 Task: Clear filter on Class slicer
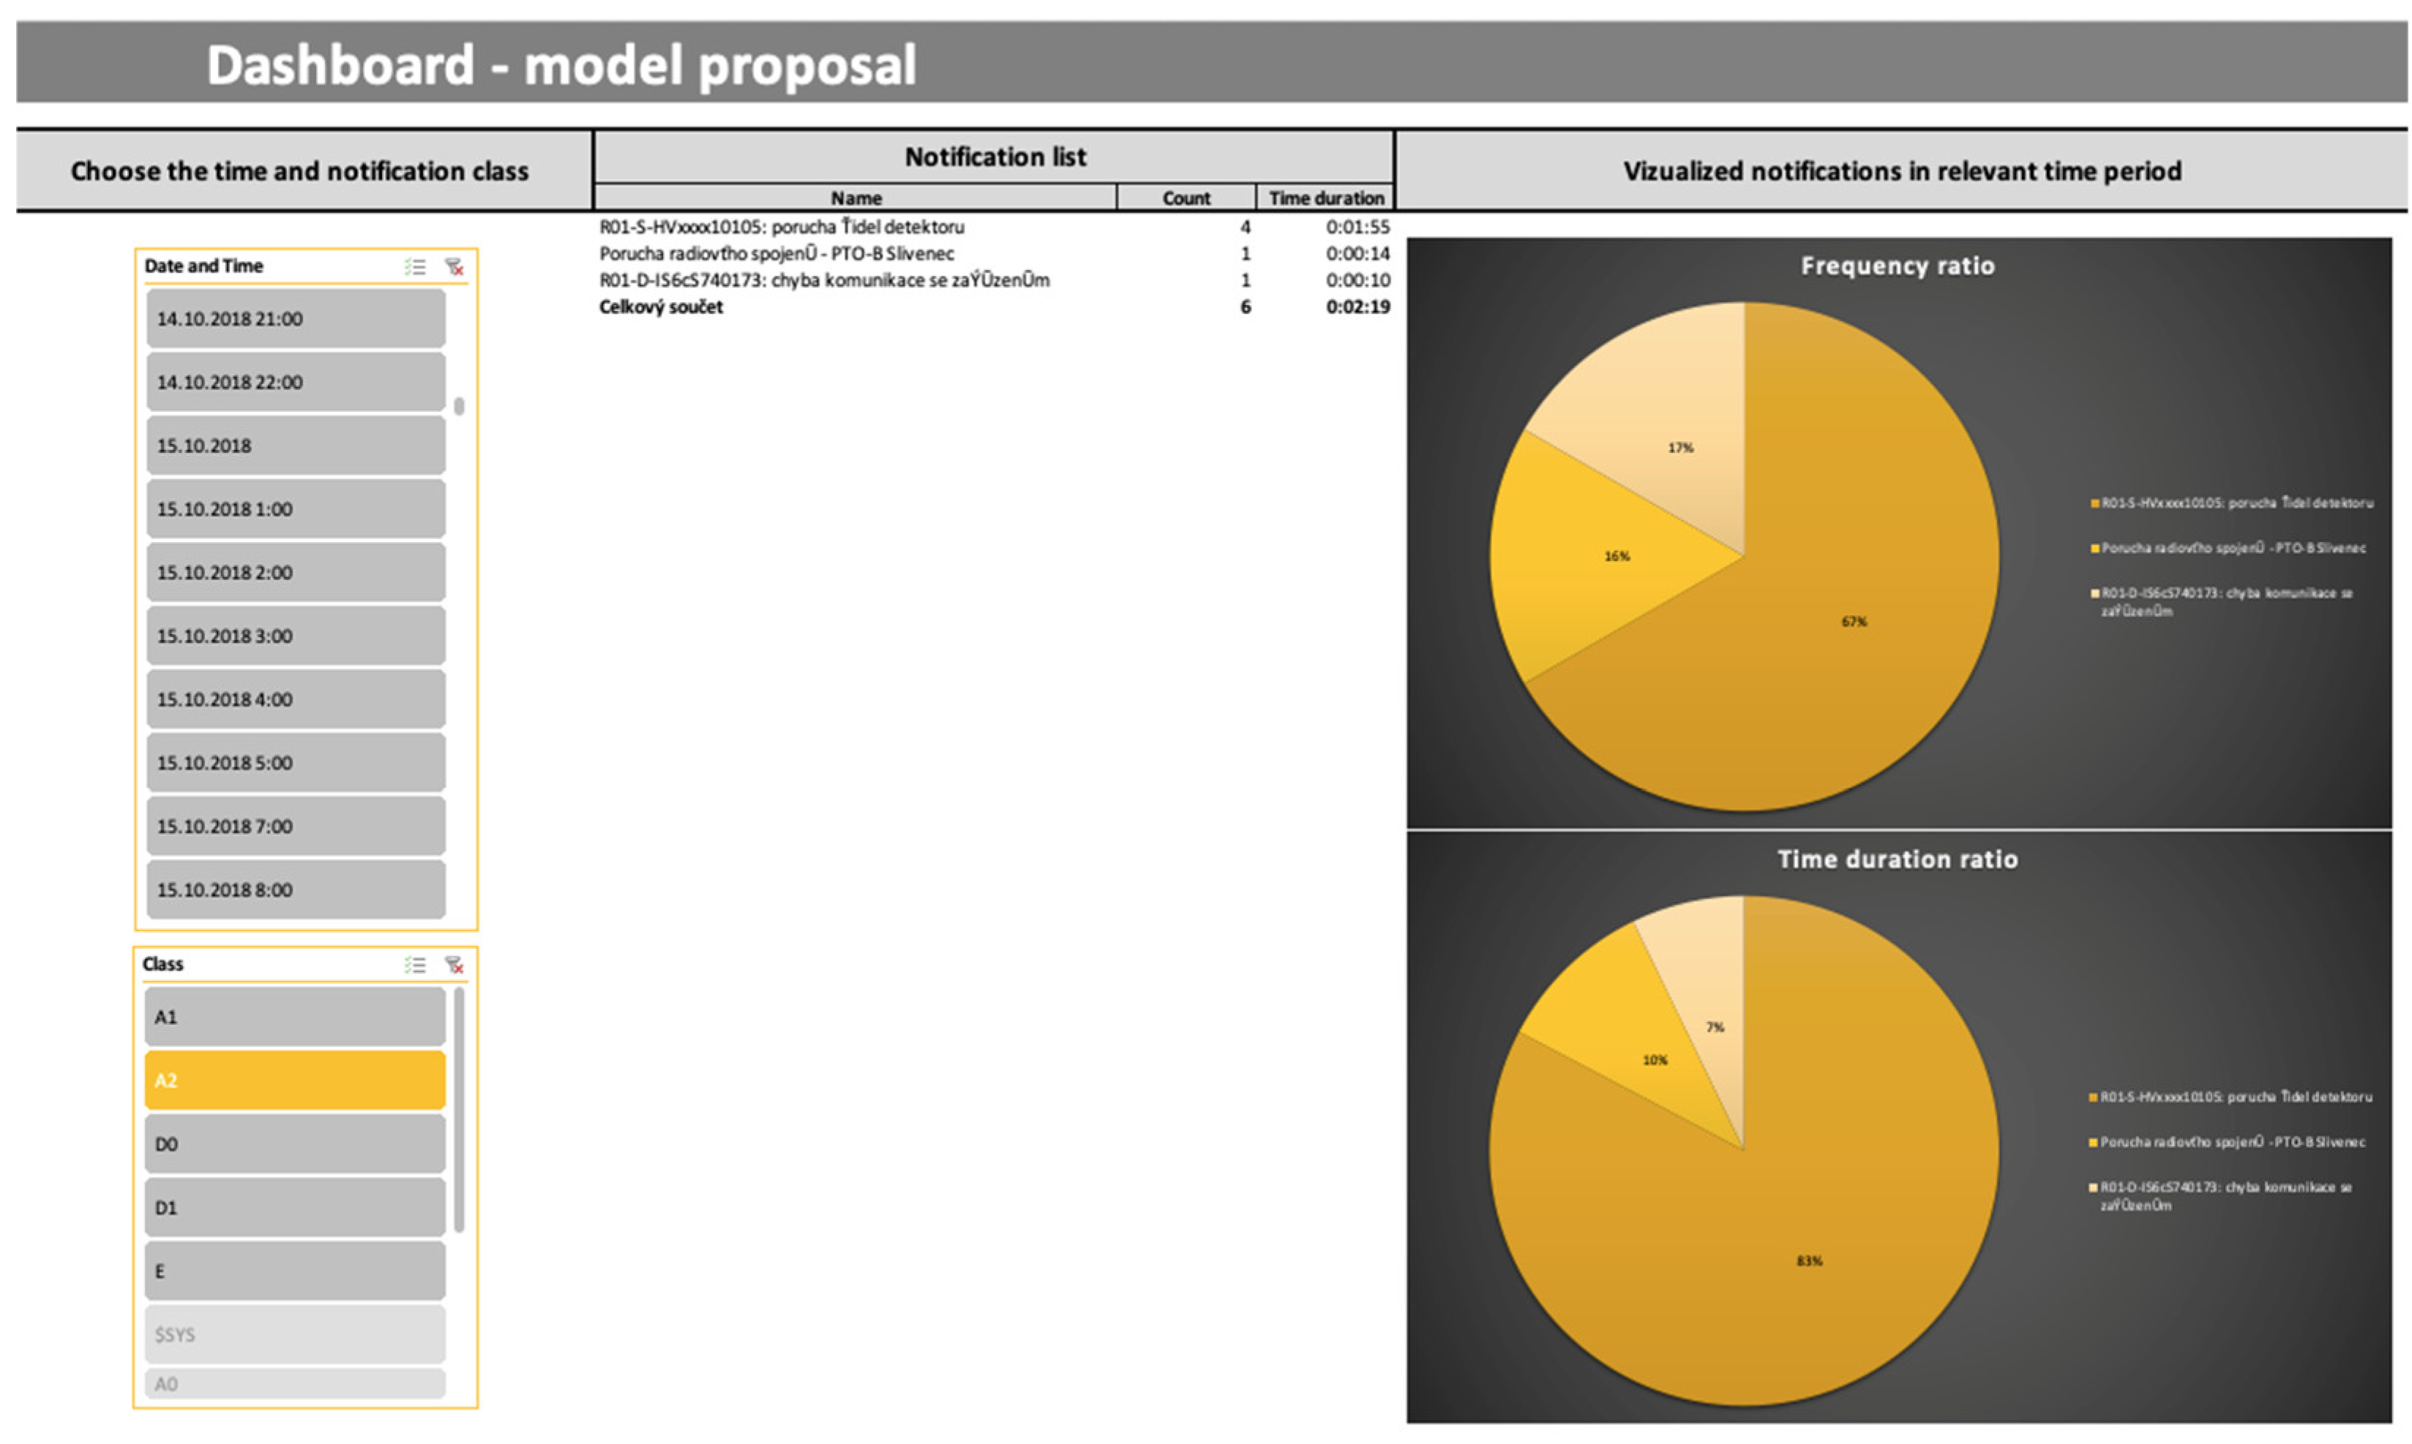(454, 964)
